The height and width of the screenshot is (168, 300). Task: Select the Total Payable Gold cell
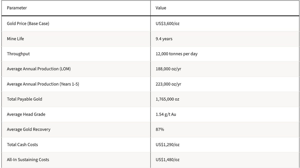[x=76, y=99]
